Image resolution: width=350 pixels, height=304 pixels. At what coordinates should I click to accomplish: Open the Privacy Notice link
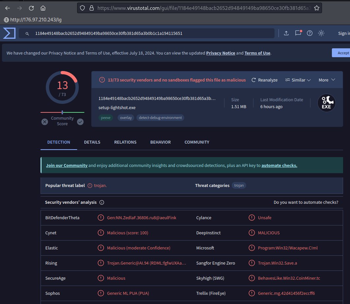(x=220, y=53)
